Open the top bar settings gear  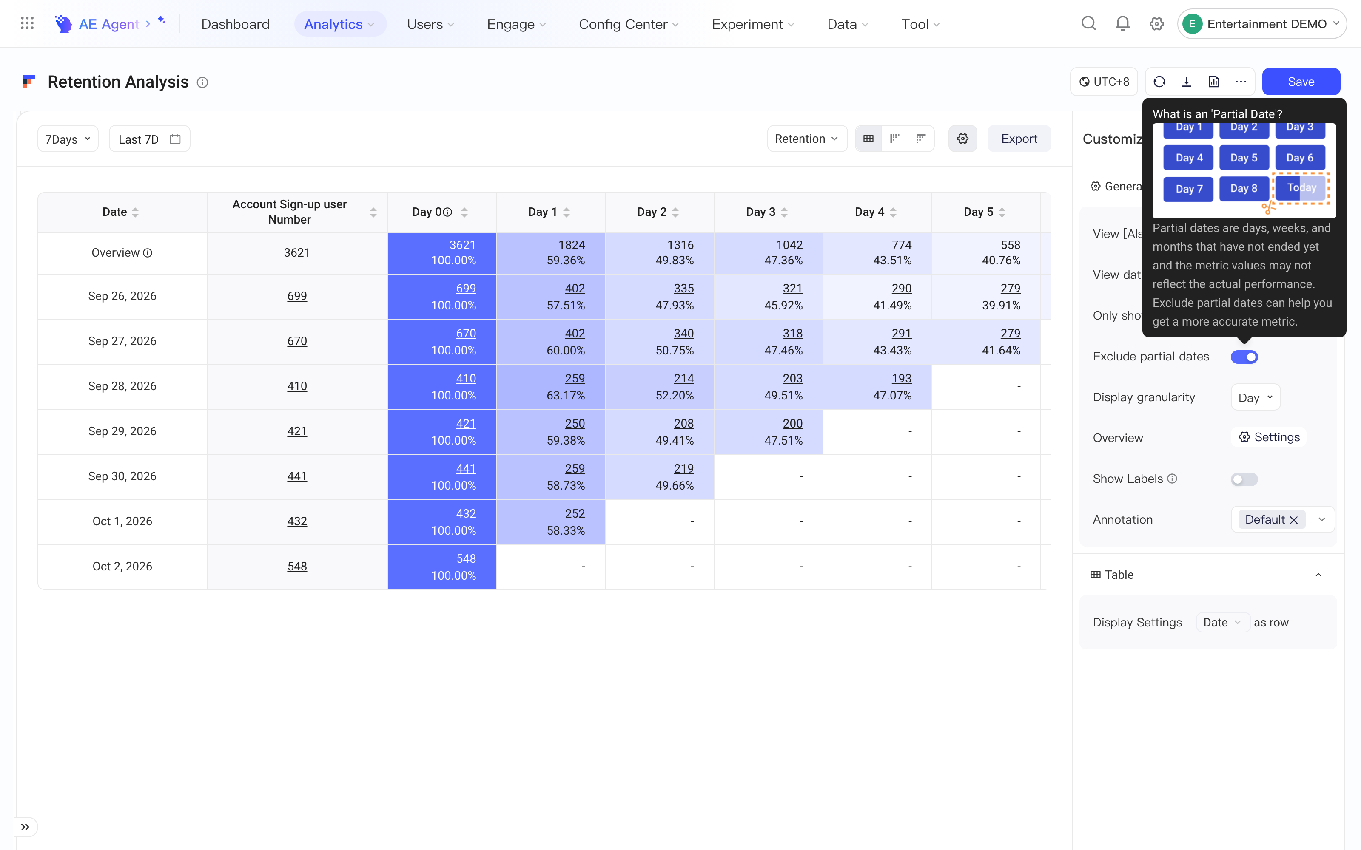click(1156, 24)
